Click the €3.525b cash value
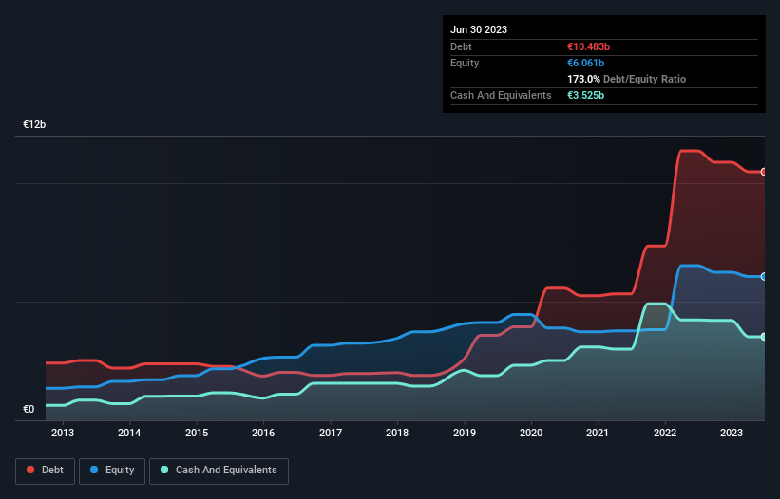The image size is (780, 499). 585,95
